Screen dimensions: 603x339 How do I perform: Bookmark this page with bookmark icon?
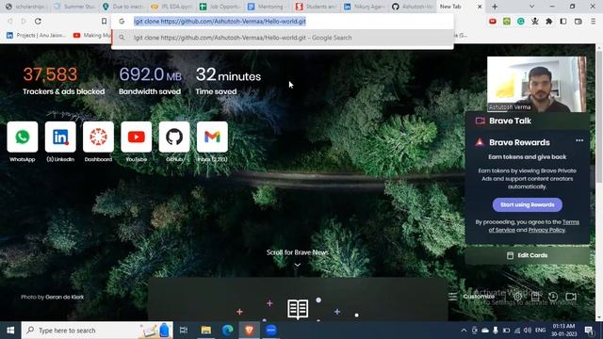104,21
